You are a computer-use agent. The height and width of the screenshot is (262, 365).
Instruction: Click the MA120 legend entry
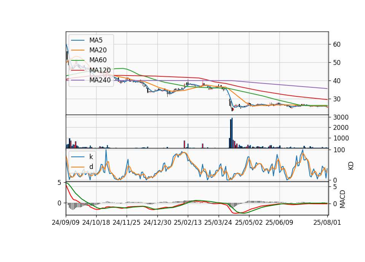tap(91, 70)
